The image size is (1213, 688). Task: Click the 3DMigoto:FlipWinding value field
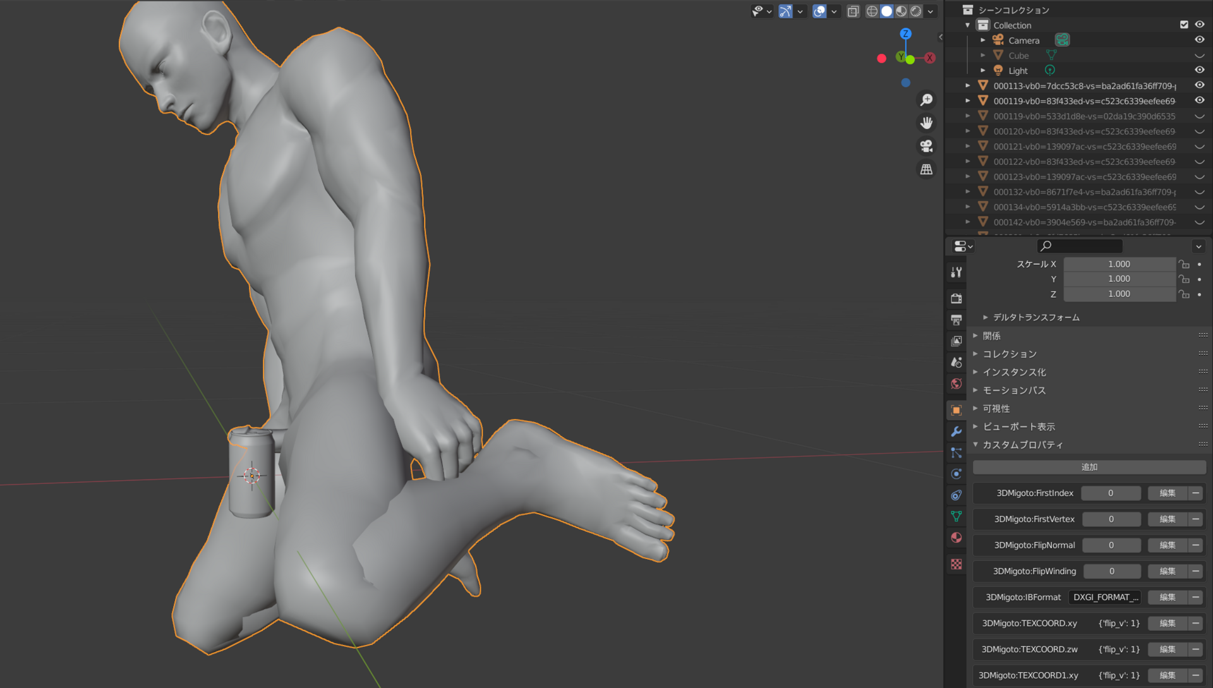pyautogui.click(x=1111, y=571)
